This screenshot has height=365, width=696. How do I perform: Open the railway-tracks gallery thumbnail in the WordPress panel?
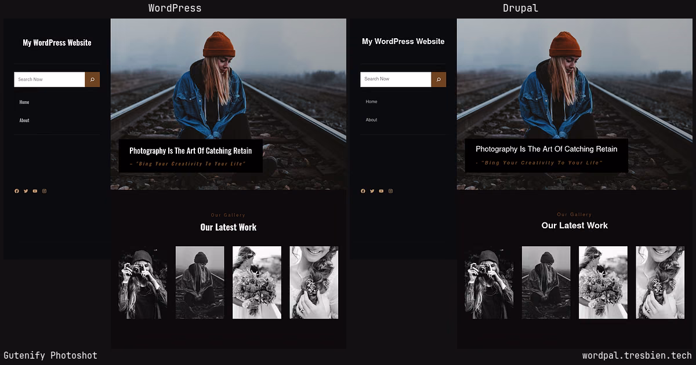click(x=200, y=283)
